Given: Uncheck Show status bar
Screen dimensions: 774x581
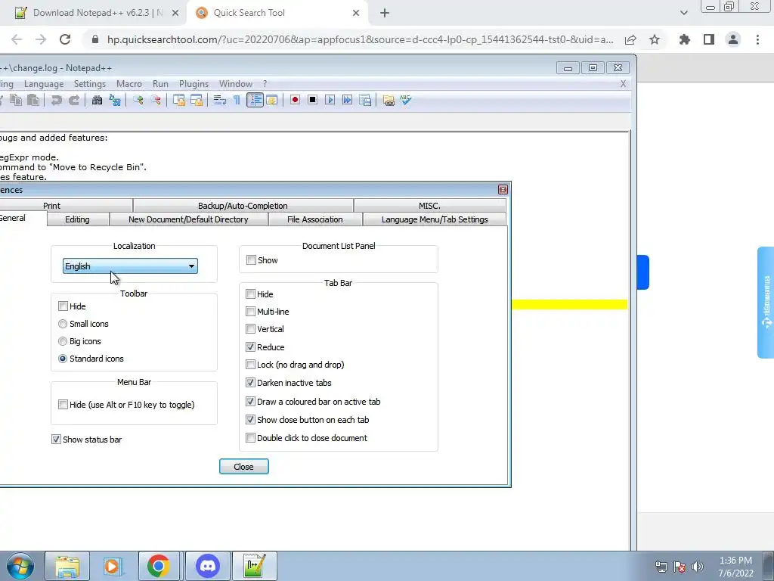Looking at the screenshot, I should click(56, 440).
